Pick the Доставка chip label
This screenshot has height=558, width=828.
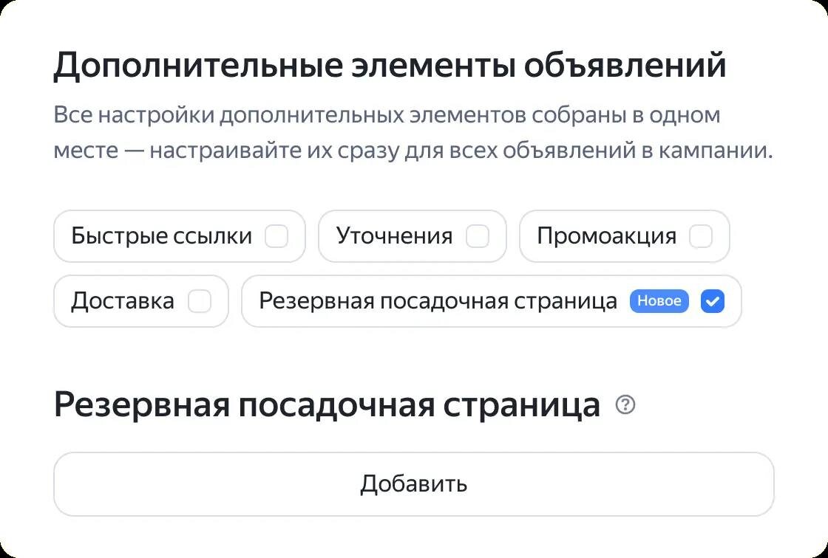(x=123, y=301)
